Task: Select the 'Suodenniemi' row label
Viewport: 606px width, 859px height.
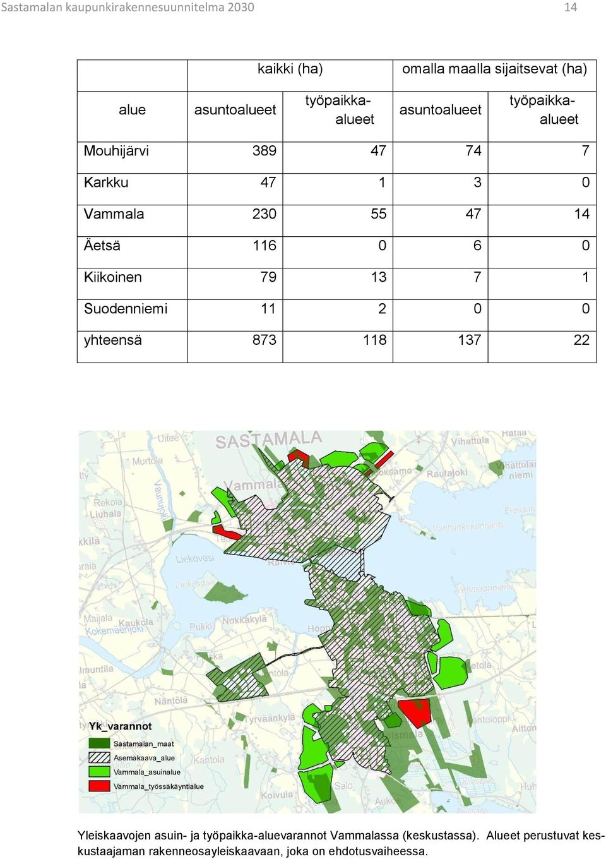Action: (126, 309)
